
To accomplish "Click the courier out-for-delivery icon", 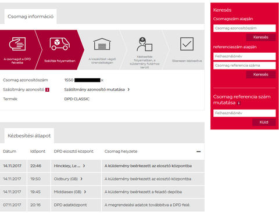I will (x=145, y=44).
